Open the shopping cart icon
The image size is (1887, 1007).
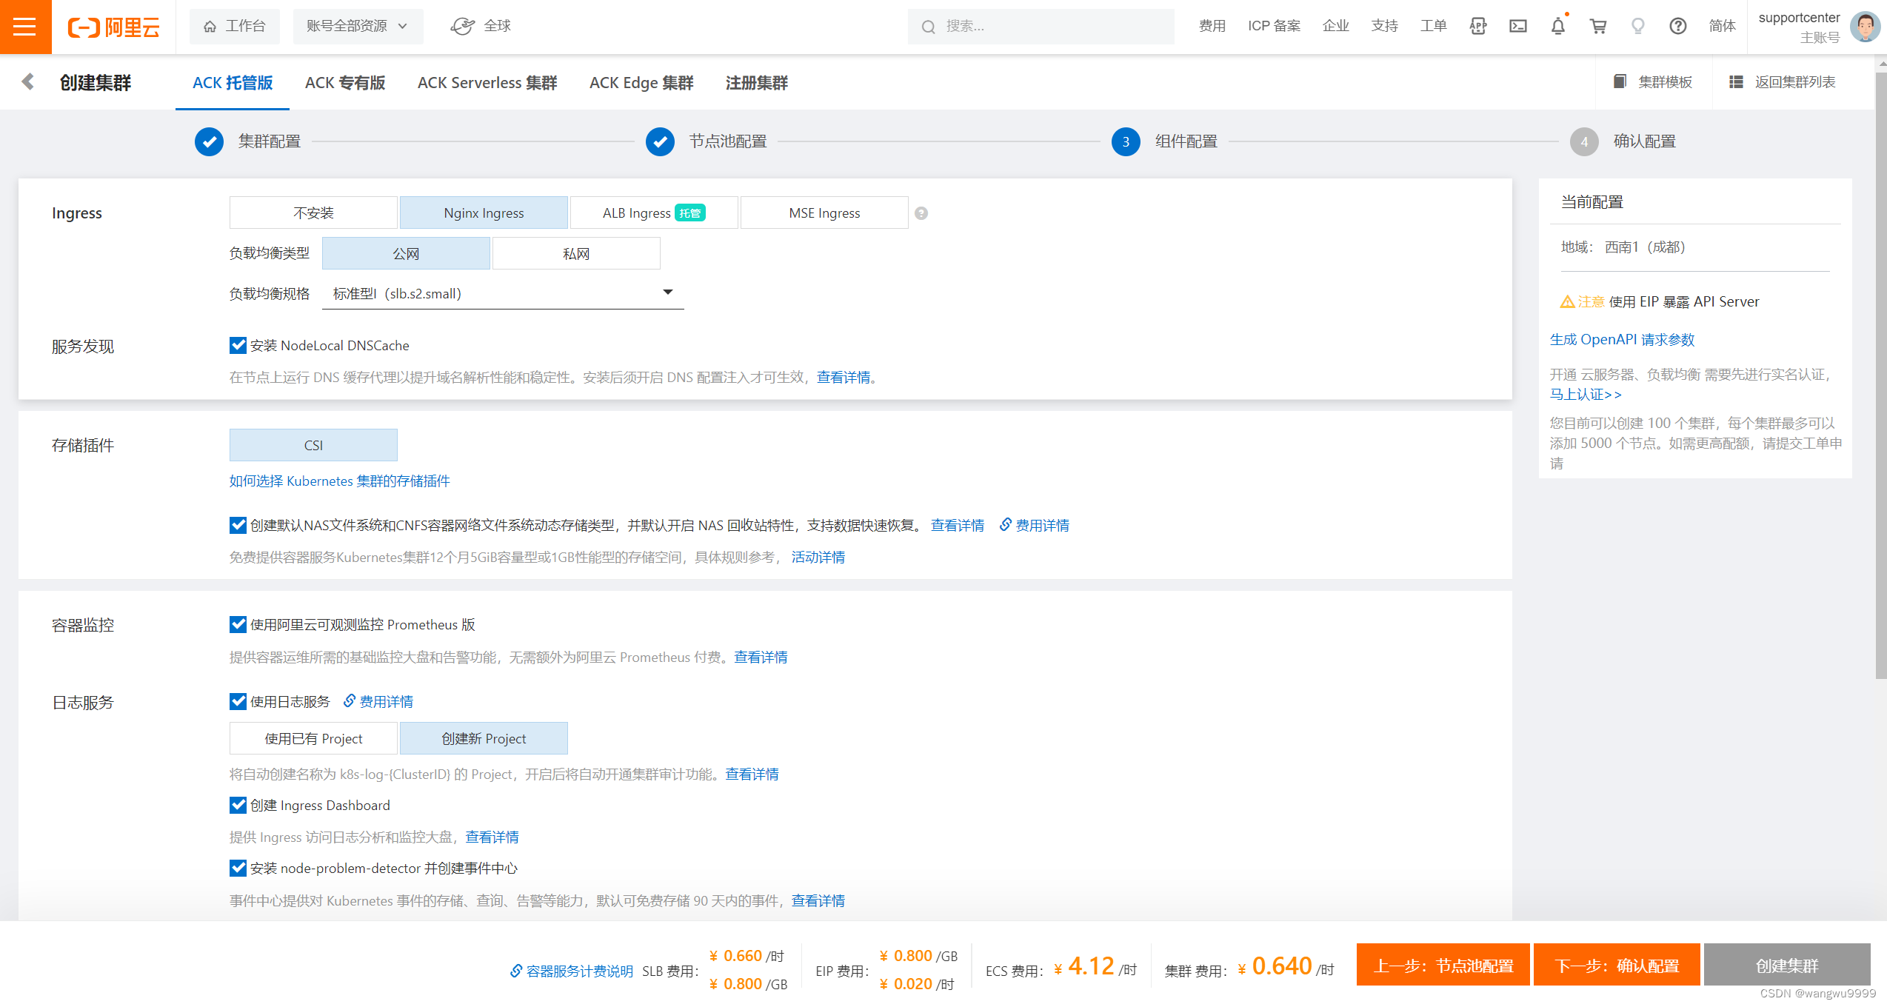(1598, 26)
